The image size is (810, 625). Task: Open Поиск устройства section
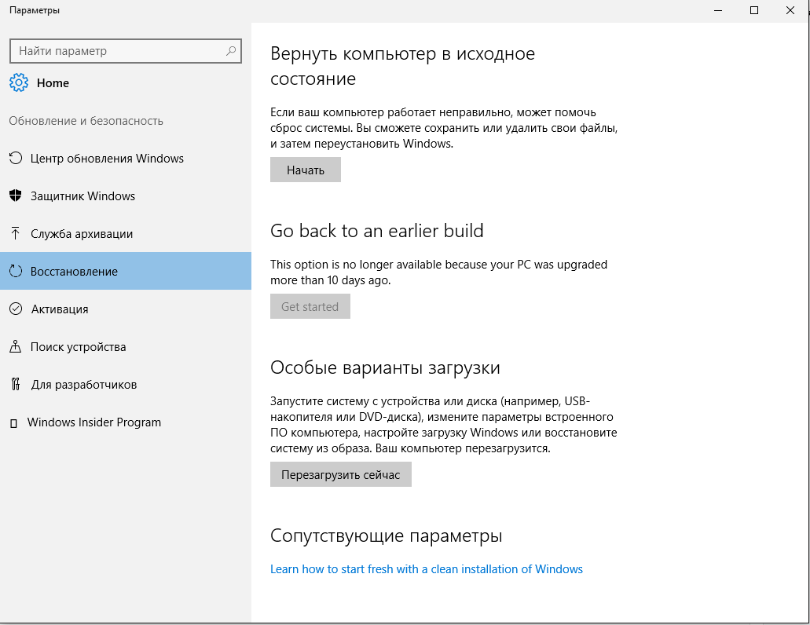click(126, 346)
